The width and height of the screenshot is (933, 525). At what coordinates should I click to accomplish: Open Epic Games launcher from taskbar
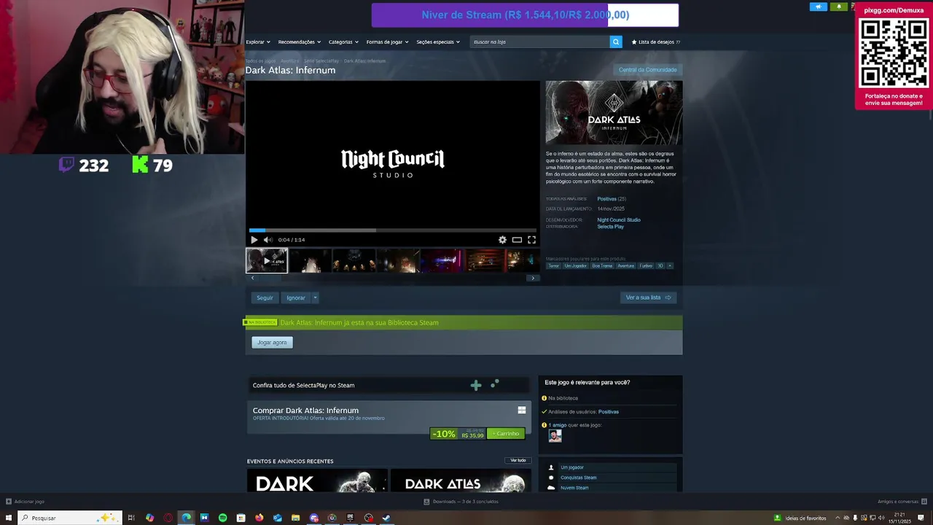(350, 518)
